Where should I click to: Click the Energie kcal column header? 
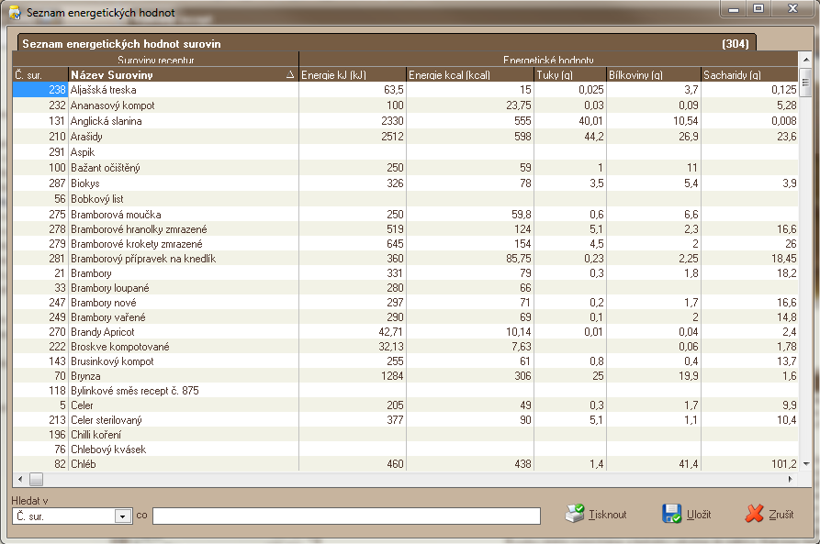tap(470, 75)
